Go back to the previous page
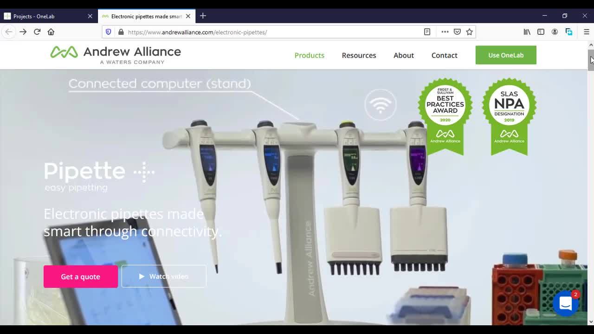The width and height of the screenshot is (594, 334). pos(9,32)
